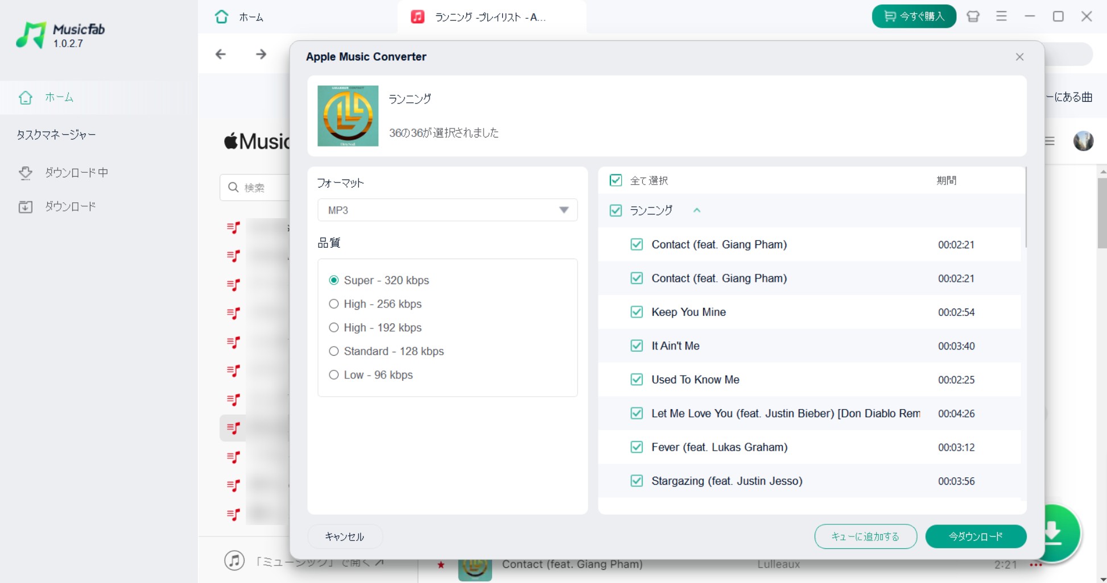
Task: Click the list view icon beside avatar
Action: pyautogui.click(x=1050, y=141)
